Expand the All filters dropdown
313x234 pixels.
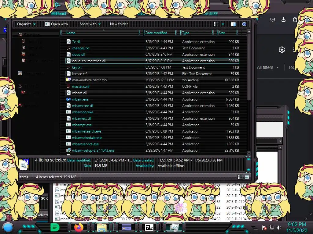pos(268,67)
